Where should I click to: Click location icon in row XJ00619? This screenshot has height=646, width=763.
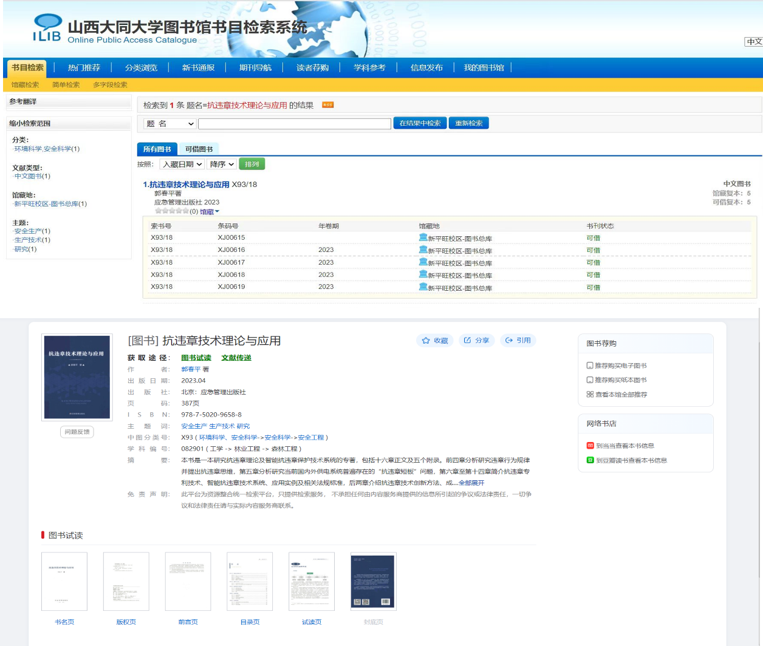pyautogui.click(x=423, y=287)
